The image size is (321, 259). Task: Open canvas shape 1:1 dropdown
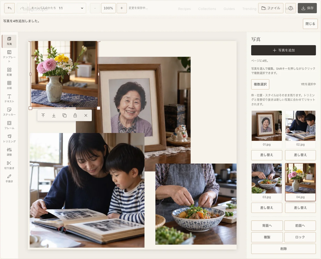(57, 8)
